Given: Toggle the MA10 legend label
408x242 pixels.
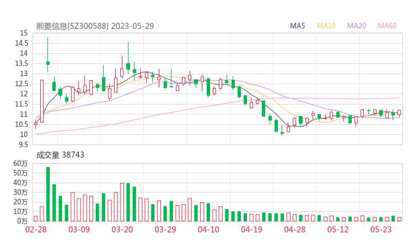Looking at the screenshot, I should coord(326,26).
